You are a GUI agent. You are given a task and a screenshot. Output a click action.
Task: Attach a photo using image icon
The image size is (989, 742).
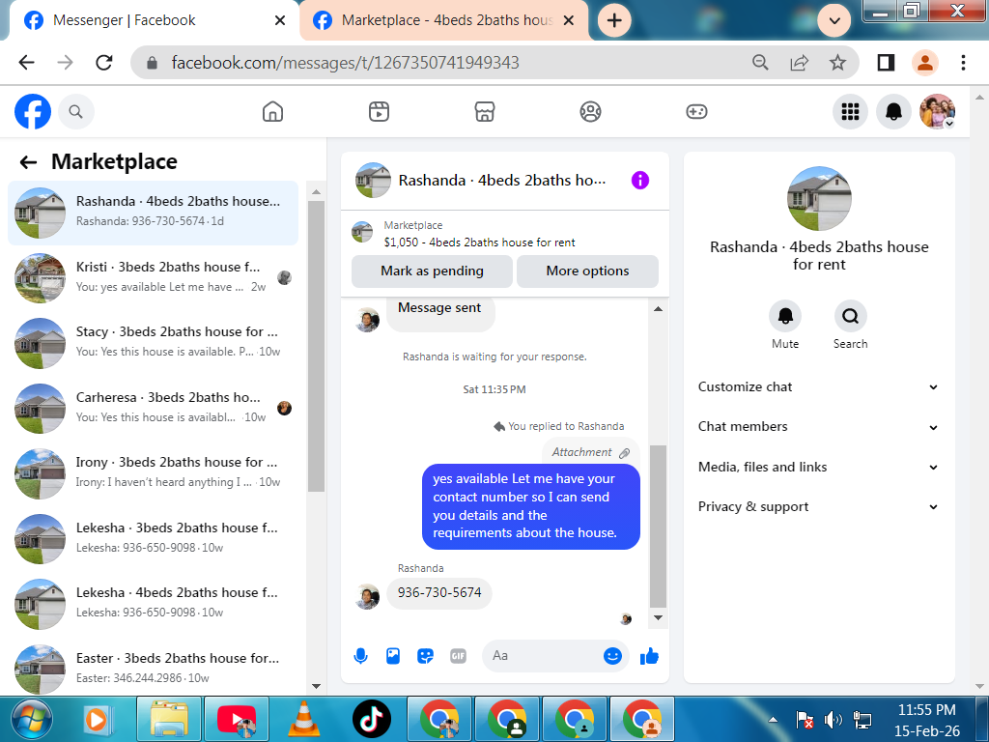393,656
